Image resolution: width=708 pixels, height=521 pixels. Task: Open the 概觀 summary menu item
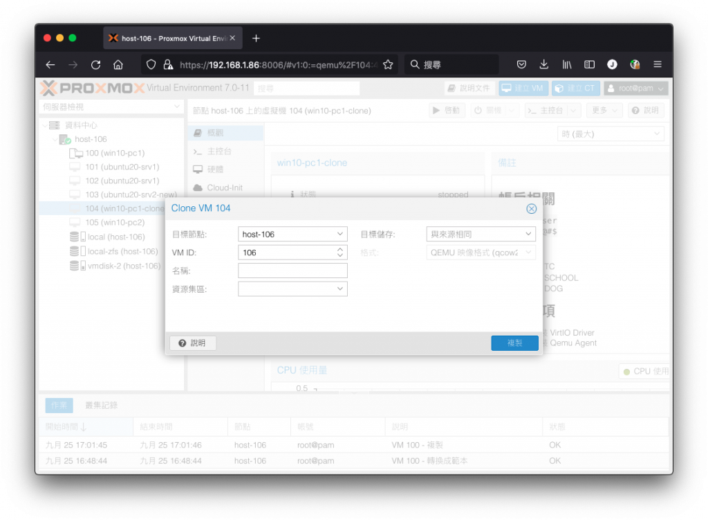tap(226, 133)
